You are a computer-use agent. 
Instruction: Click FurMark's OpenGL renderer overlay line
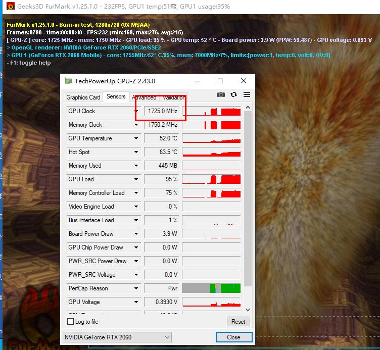point(84,47)
